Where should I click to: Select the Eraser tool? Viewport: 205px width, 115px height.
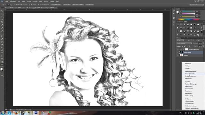[x=2, y=39]
